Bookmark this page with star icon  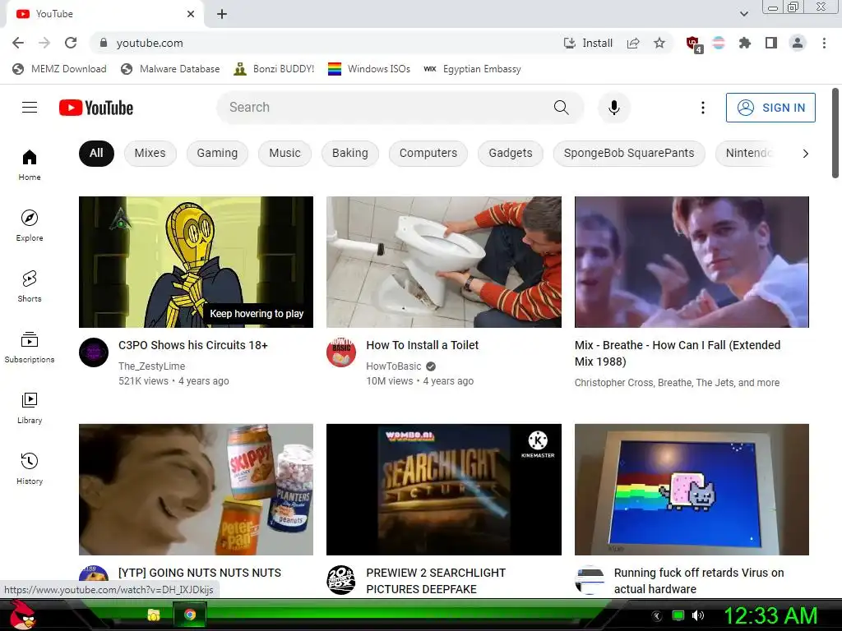[x=659, y=43]
